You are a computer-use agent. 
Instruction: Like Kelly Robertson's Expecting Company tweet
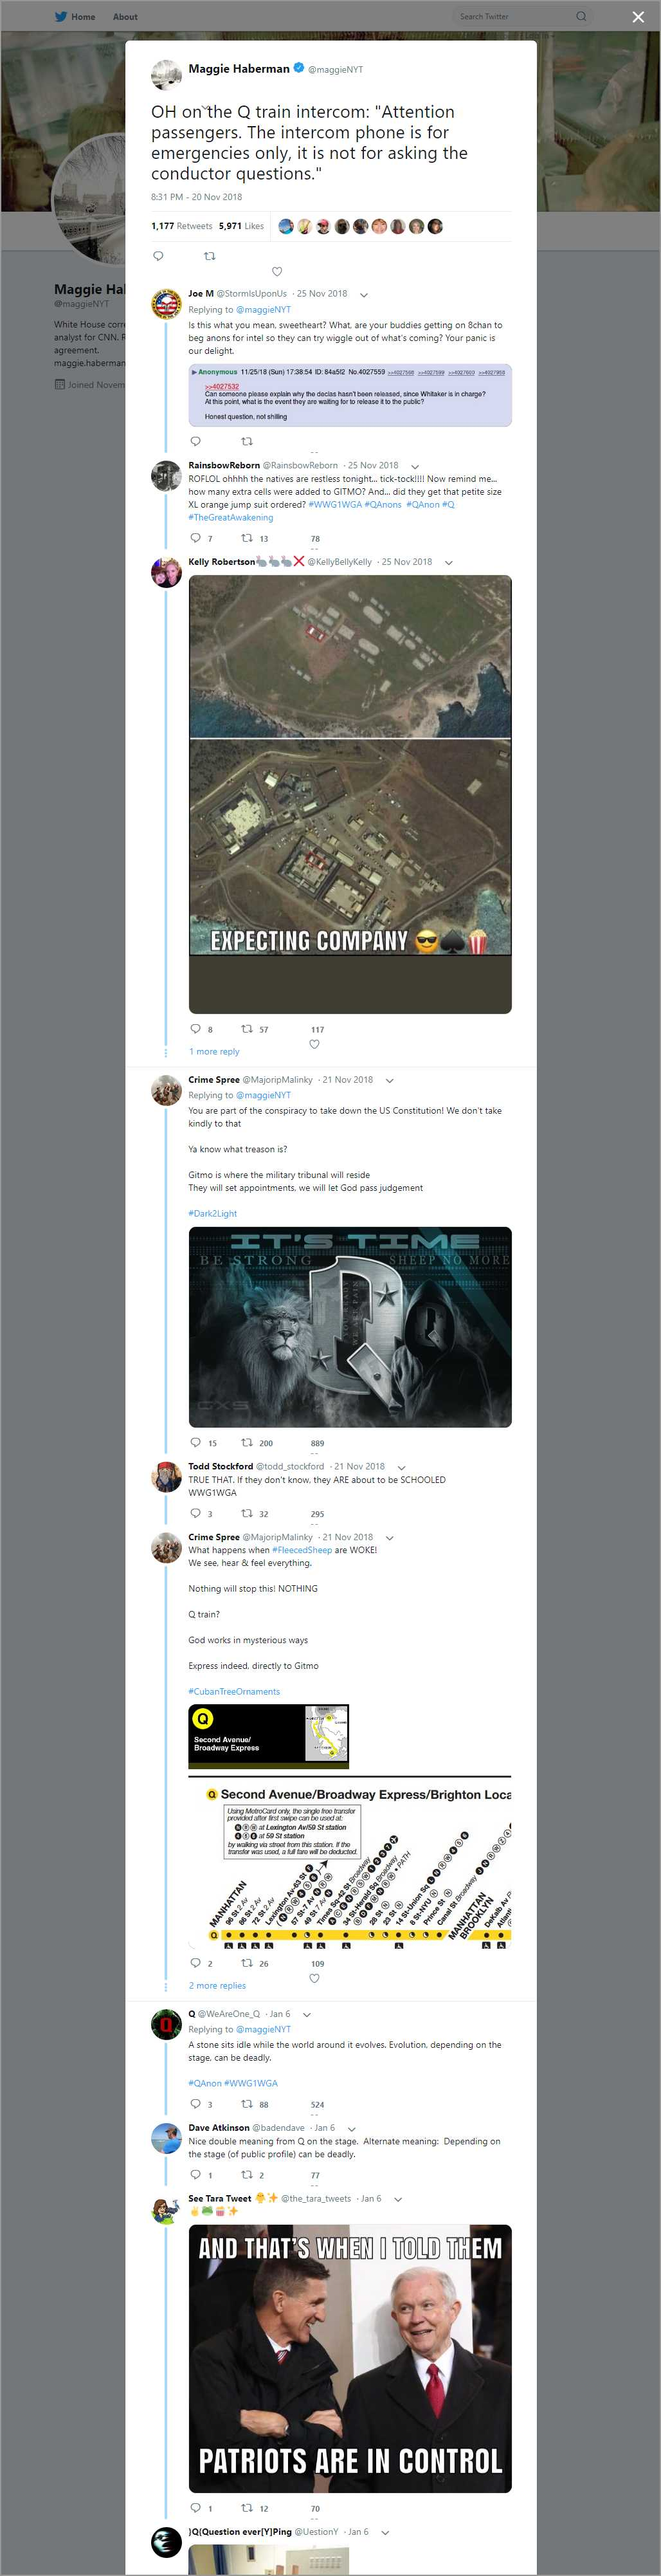click(x=314, y=1044)
